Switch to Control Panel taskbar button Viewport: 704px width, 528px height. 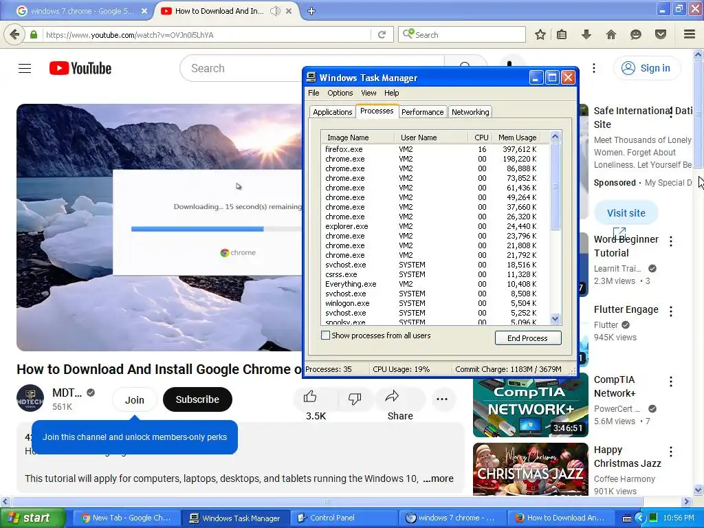coord(344,518)
